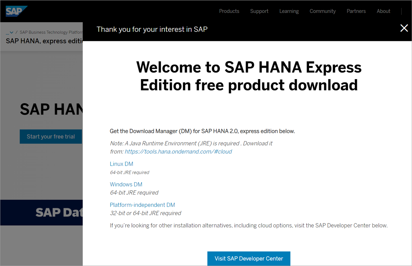Click the '64-bit JRE required' note under Linux DM
The width and height of the screenshot is (412, 266).
click(130, 173)
